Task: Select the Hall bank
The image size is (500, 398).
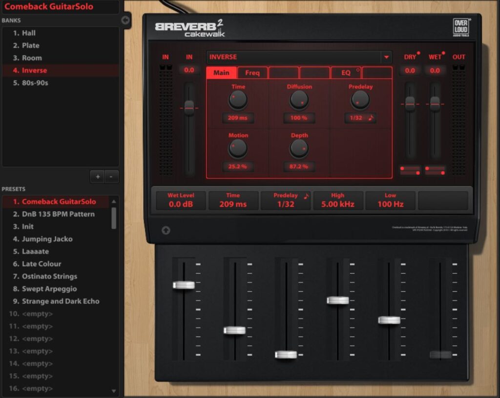Action: click(x=61, y=33)
